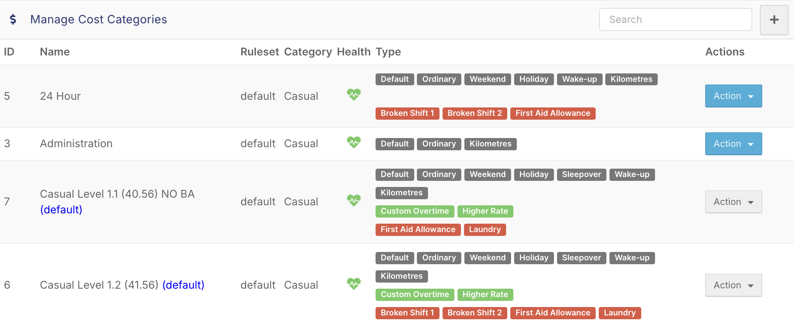Screen dimensions: 794x325
Task: Sort by the Name column header
Action: 55,52
